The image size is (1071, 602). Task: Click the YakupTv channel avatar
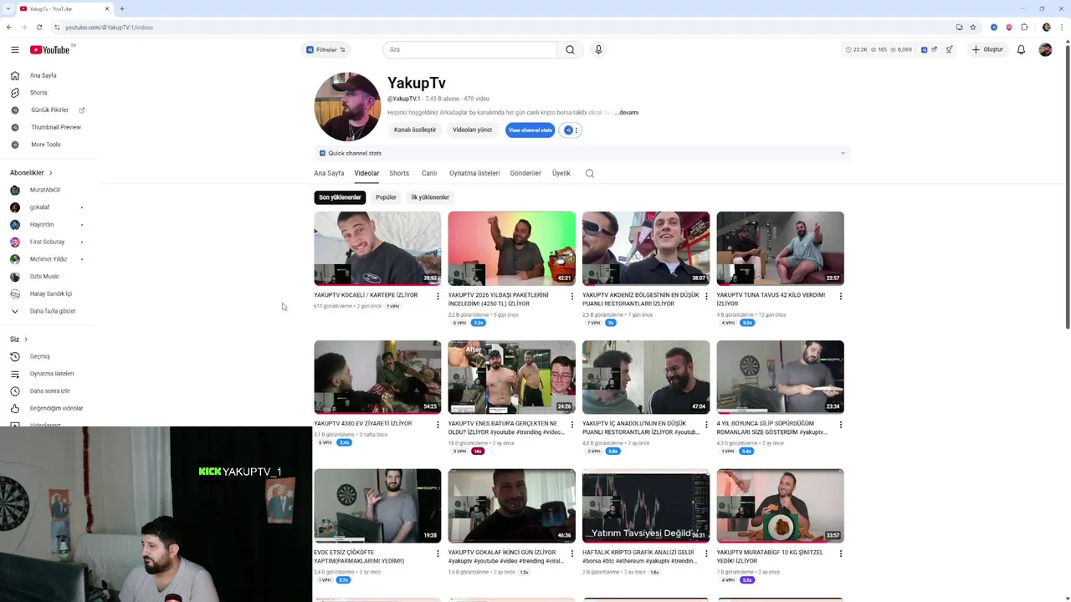[347, 107]
